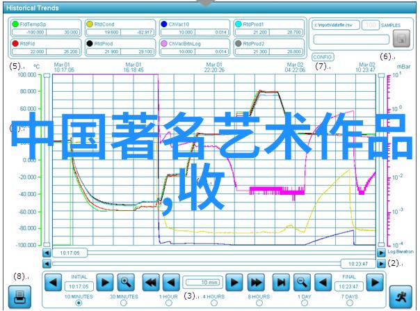Click the fast rewind double-arrow button
The height and width of the screenshot is (311, 420).
pyautogui.click(x=150, y=282)
